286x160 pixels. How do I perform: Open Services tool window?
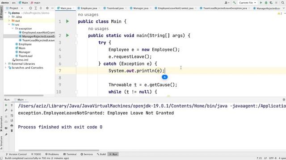click(87, 154)
